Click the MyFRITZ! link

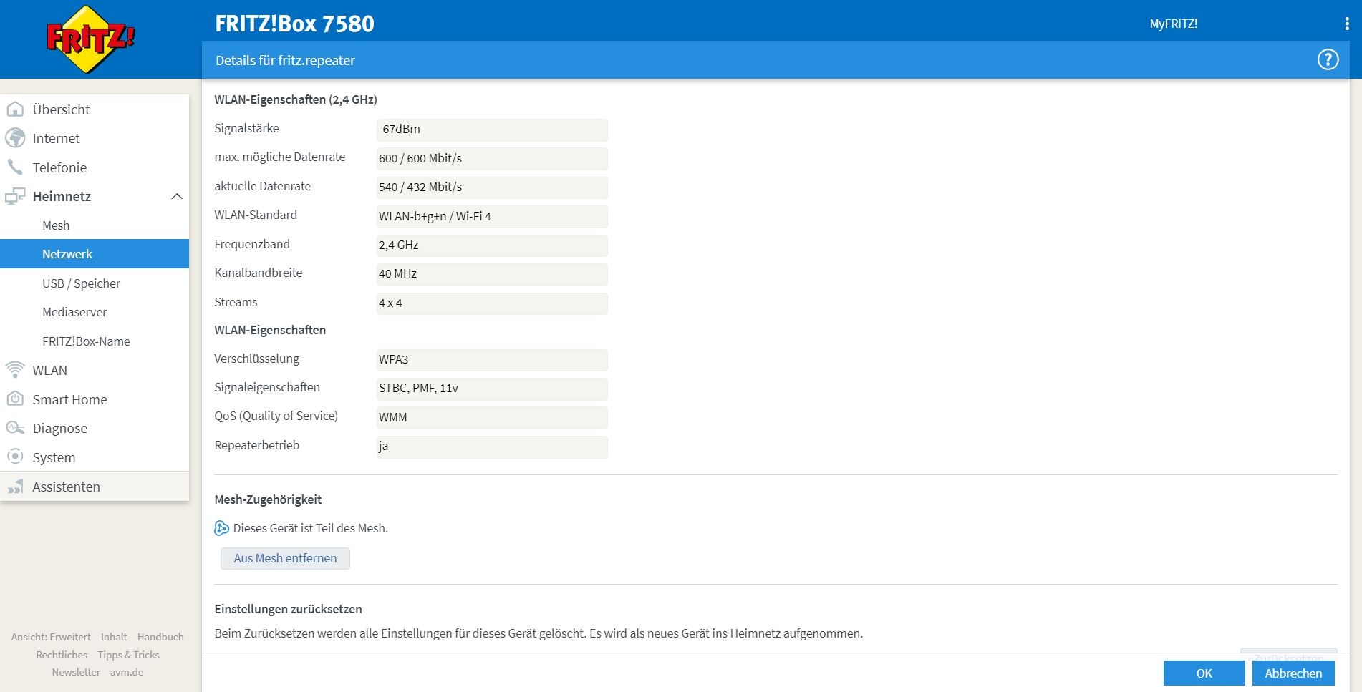pos(1173,24)
